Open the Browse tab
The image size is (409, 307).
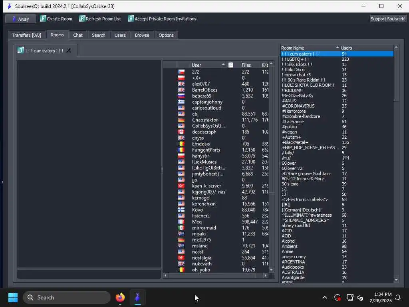click(142, 35)
